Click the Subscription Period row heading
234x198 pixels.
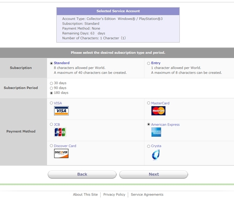click(x=21, y=88)
